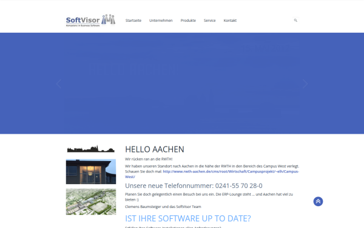Open the aerial campus rendering thumbnail
This screenshot has width=364, height=228.
tap(91, 202)
